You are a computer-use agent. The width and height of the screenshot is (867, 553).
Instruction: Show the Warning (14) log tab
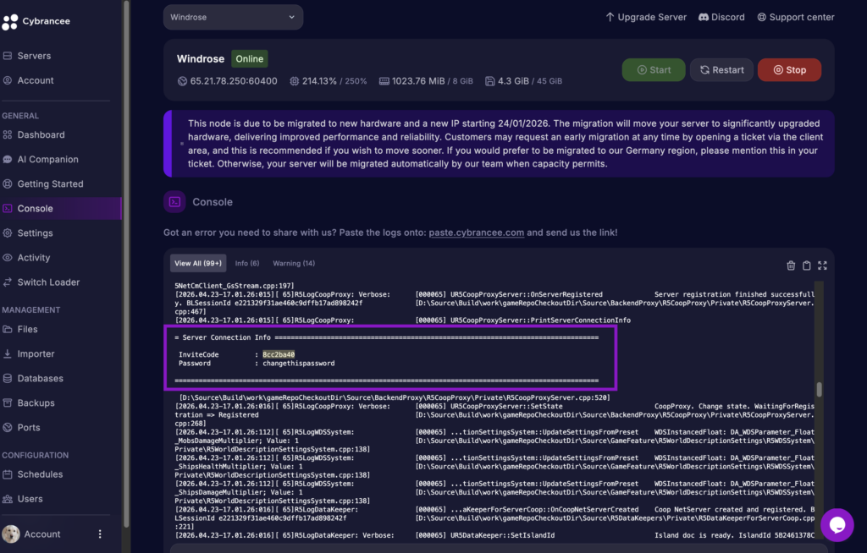pos(294,264)
